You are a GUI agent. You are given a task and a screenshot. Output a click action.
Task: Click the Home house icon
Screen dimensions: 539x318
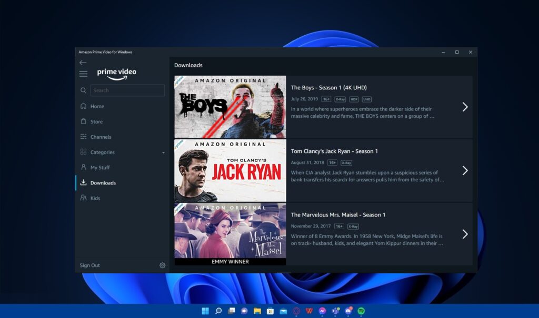[x=83, y=106]
